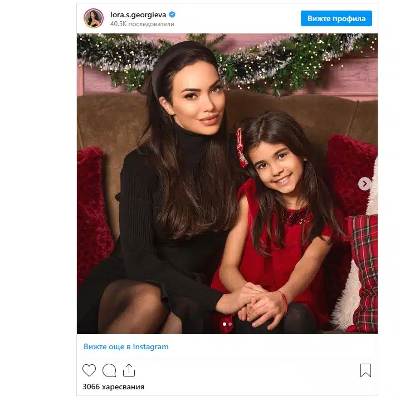
Task: Open the lora.s.georgieva username link
Action: pyautogui.click(x=138, y=15)
